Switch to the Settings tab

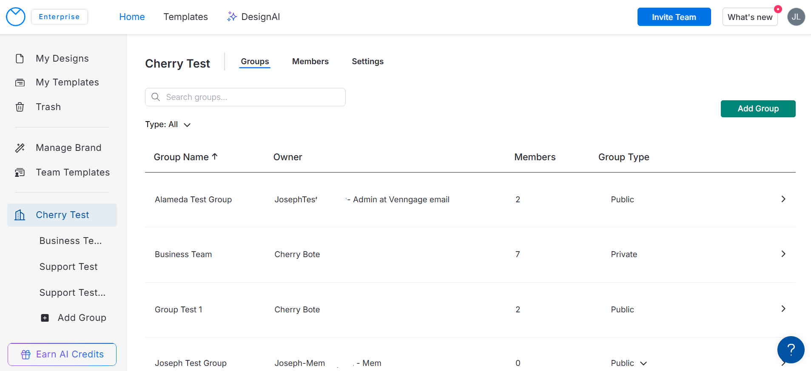(x=367, y=61)
